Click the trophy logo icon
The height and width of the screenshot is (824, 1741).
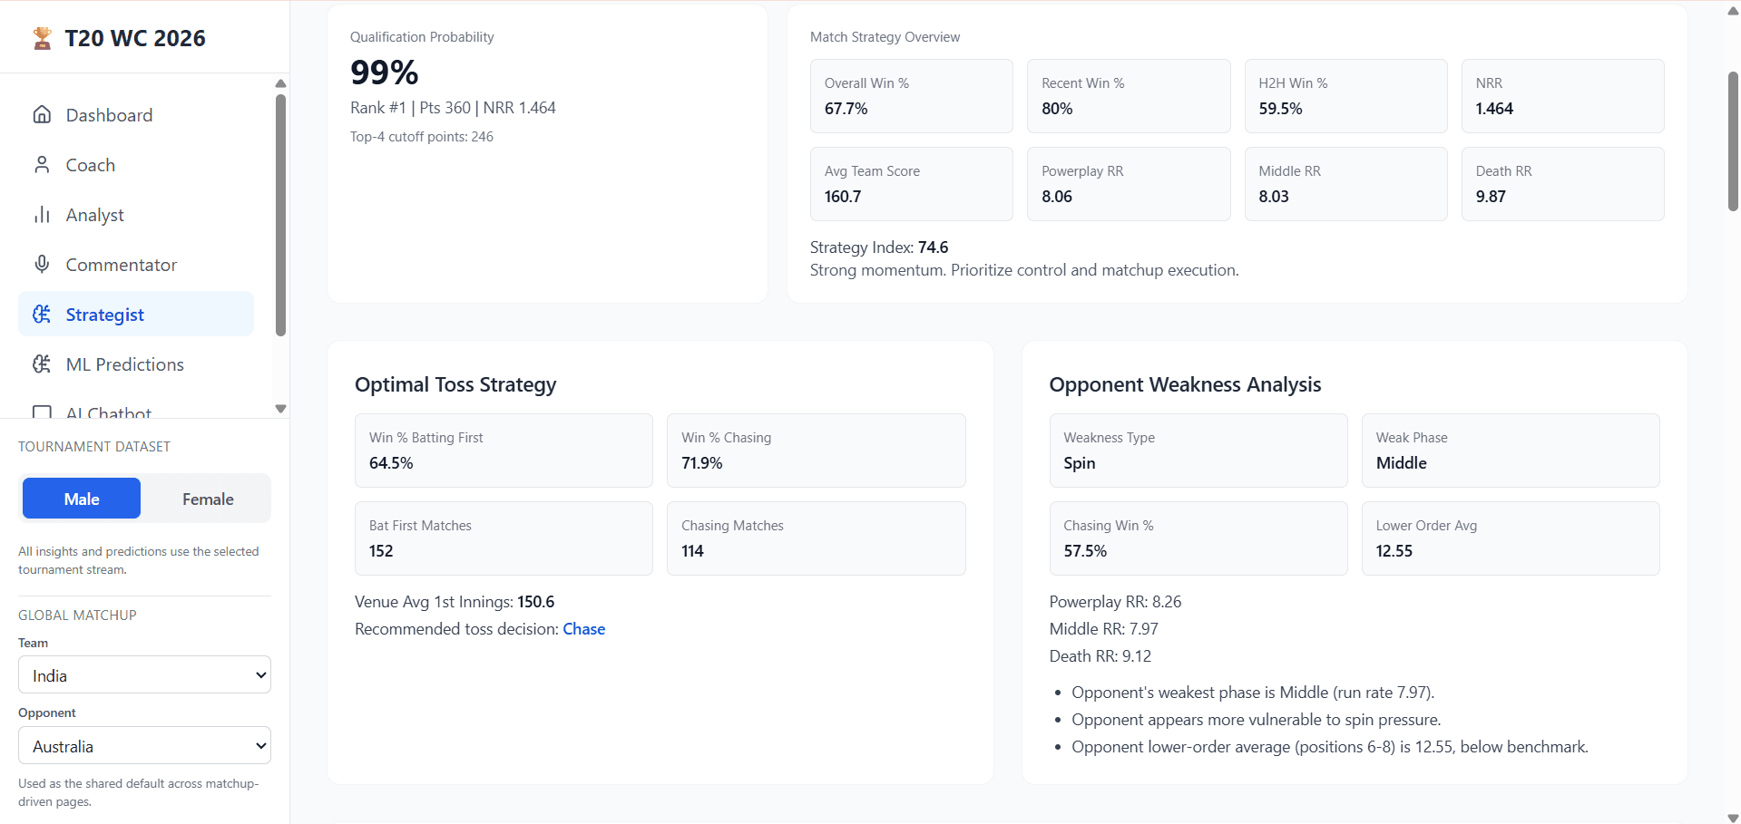click(x=42, y=38)
